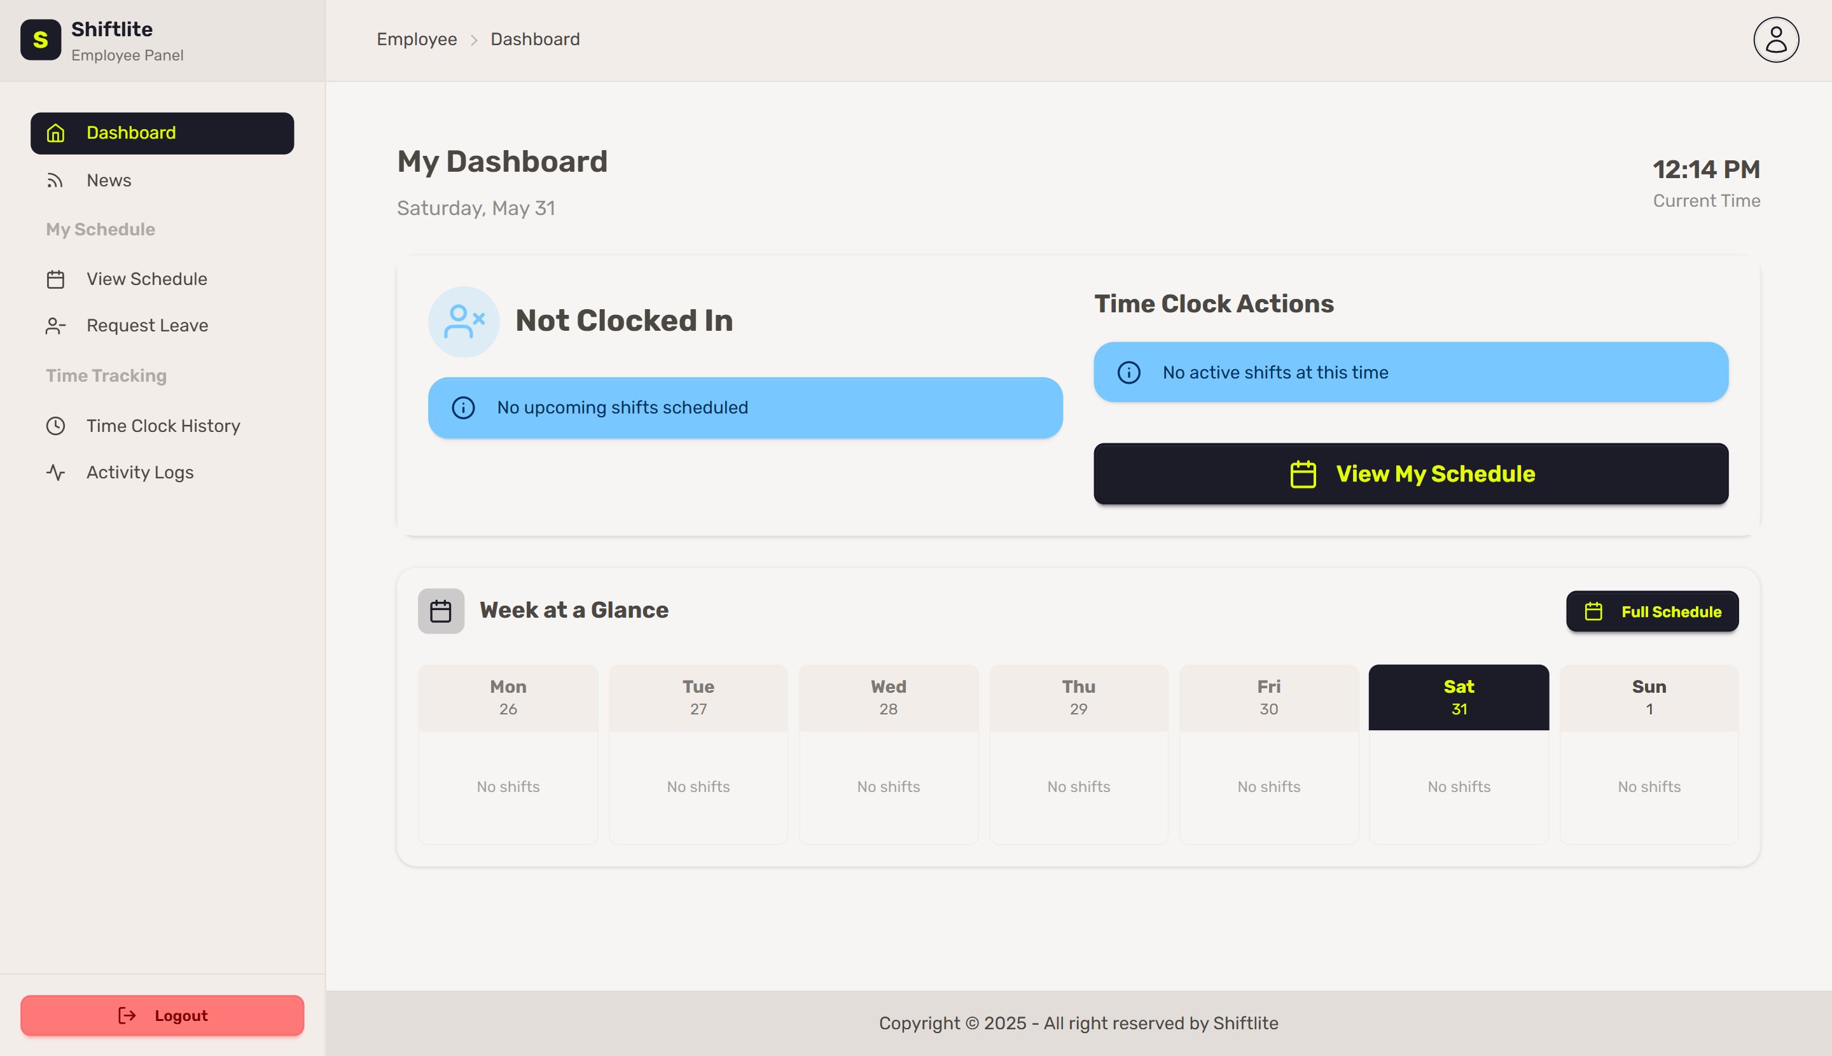This screenshot has width=1832, height=1056.
Task: Open the News menu item
Action: (x=109, y=181)
